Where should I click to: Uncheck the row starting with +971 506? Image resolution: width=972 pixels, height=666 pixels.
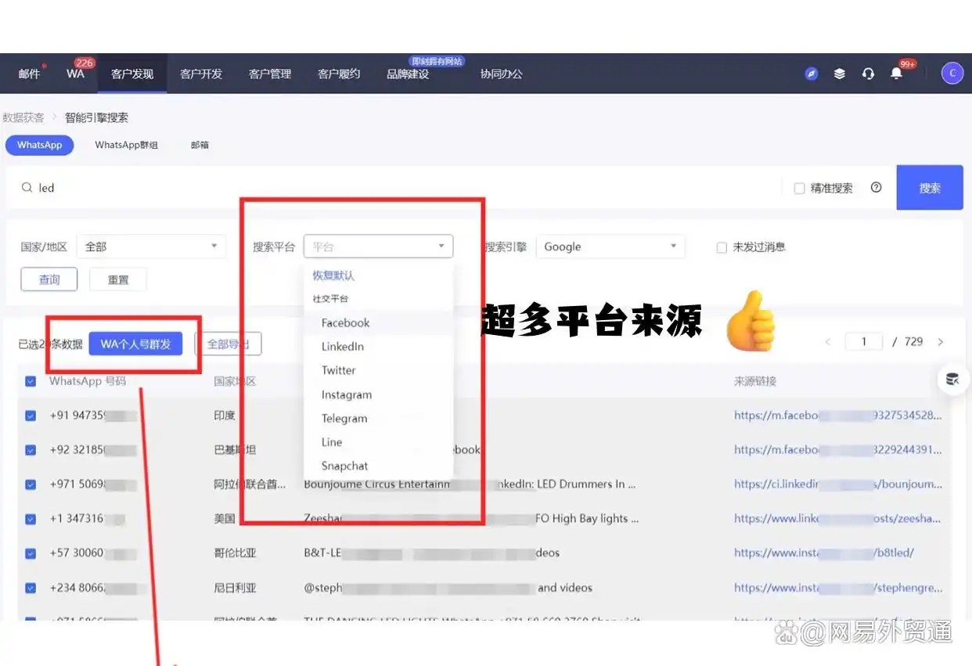[x=31, y=484]
